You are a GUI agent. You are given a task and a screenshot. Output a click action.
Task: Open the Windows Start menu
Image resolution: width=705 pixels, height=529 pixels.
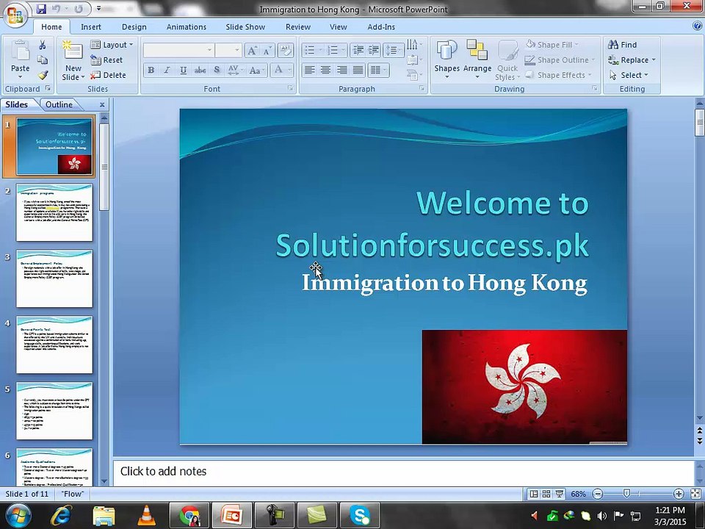tap(18, 514)
